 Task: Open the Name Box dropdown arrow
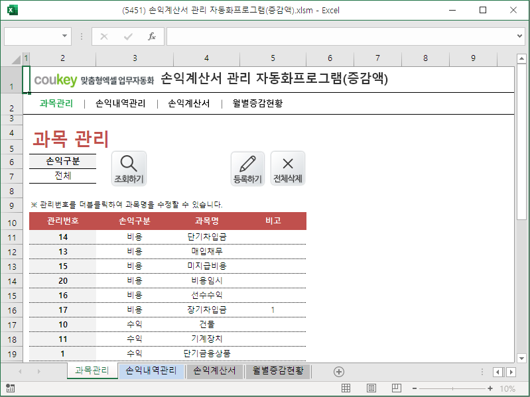64,36
